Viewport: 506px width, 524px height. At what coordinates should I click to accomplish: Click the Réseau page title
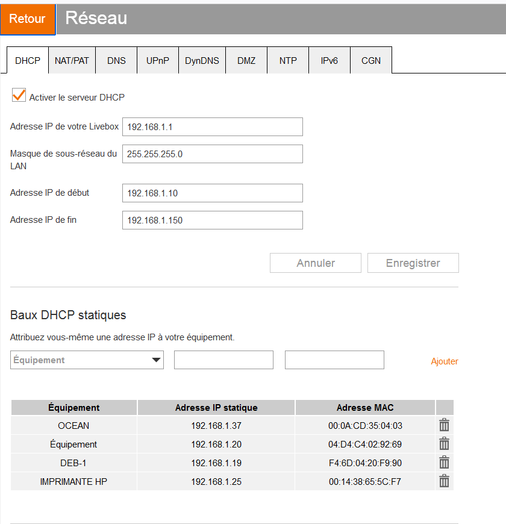[x=96, y=18]
